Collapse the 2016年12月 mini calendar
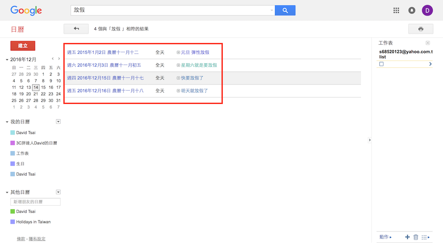This screenshot has width=443, height=243. [7, 59]
